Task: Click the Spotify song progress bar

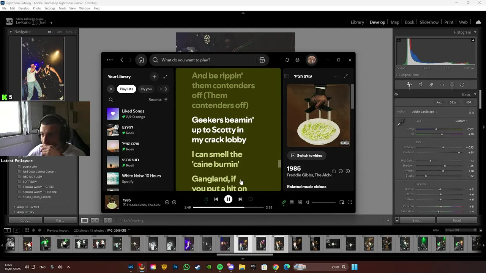Action: pos(228,207)
